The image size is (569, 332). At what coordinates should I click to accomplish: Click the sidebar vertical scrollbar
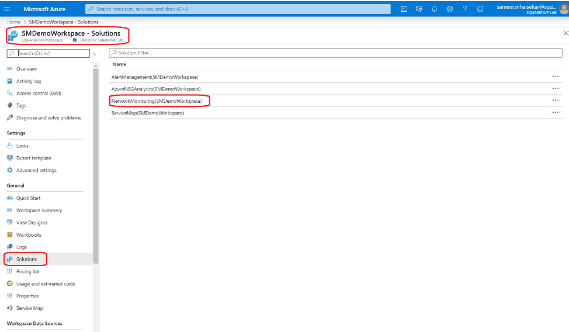coord(96,164)
